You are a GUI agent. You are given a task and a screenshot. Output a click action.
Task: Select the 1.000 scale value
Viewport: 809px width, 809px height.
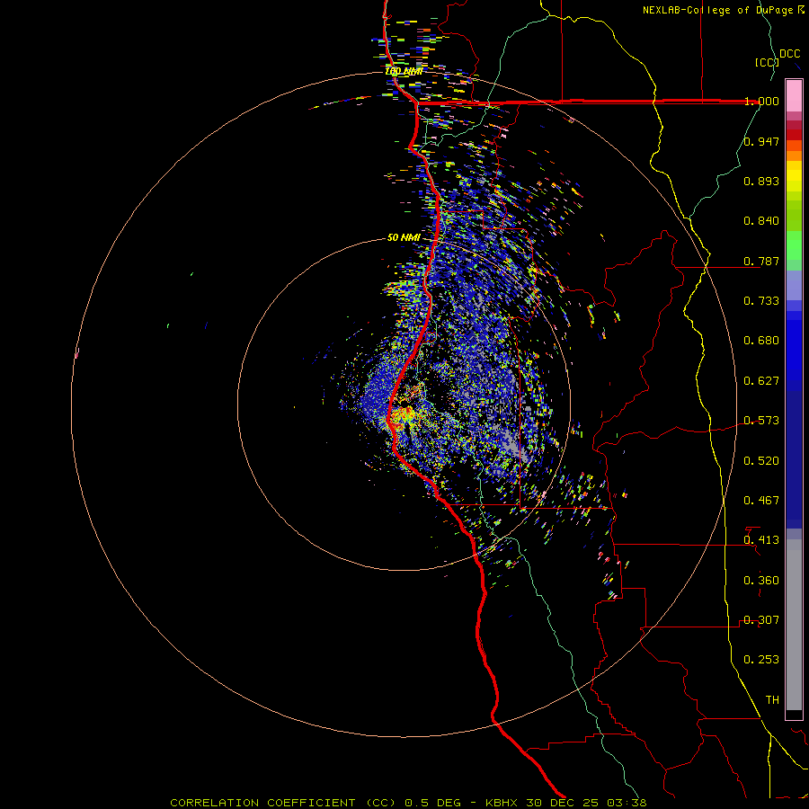click(x=761, y=101)
